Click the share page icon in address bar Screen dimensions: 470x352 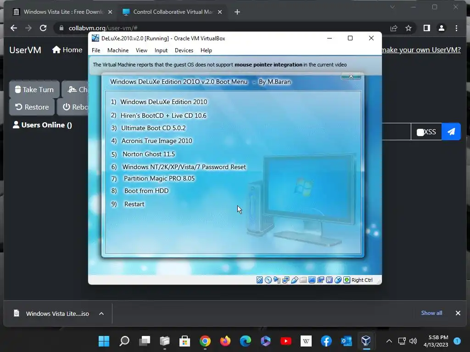(394, 28)
